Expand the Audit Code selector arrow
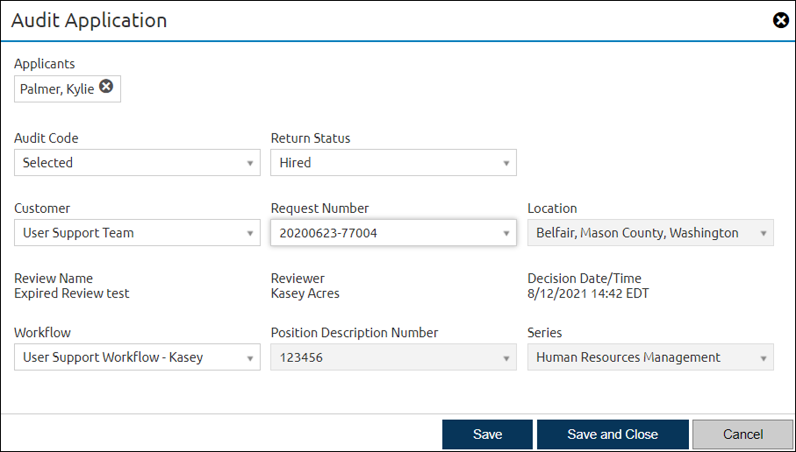Viewport: 796px width, 452px height. pos(250,163)
